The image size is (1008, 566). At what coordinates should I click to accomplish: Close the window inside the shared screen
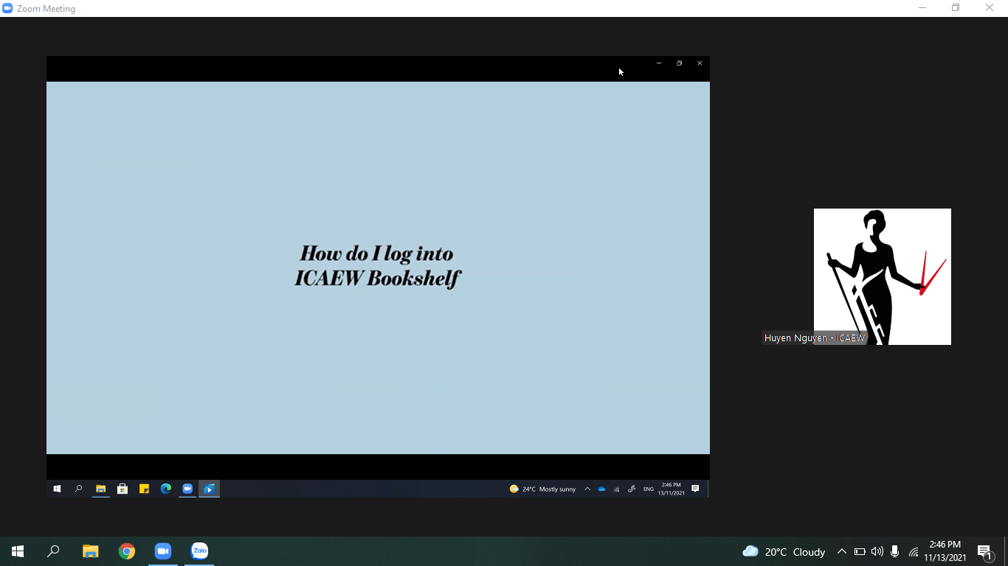pos(700,63)
